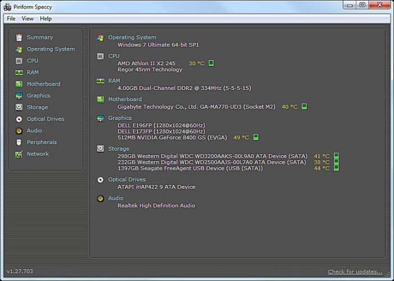Click temperature indicator for WD3200AAKS drive
Image resolution: width=394 pixels, height=281 pixels.
tap(336, 156)
